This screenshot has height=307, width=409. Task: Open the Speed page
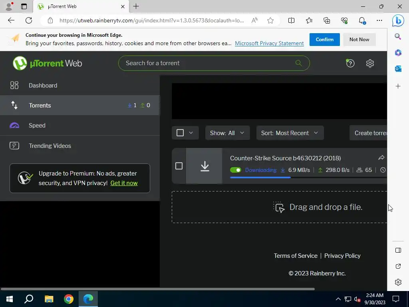pos(80,125)
